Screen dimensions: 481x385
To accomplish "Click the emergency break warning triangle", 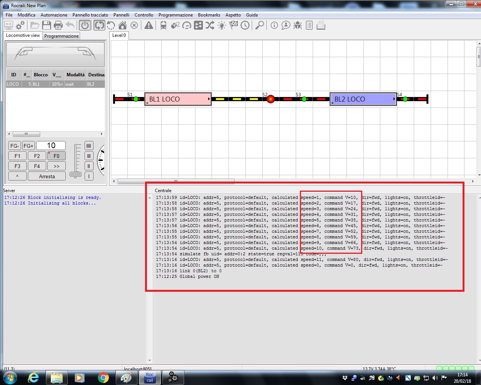I will pos(149,26).
